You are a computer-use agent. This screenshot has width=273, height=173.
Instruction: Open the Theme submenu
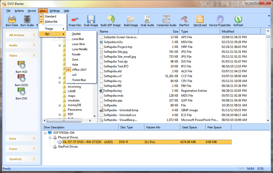tap(52, 29)
